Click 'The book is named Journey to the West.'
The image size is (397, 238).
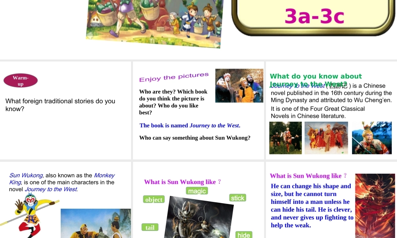(190, 125)
